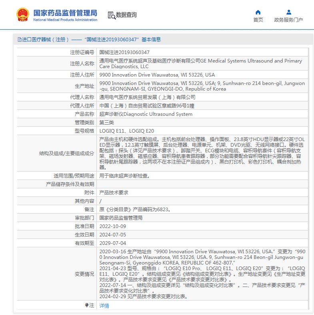Click intended use 用于临床超声诊断检查

(x=125, y=176)
